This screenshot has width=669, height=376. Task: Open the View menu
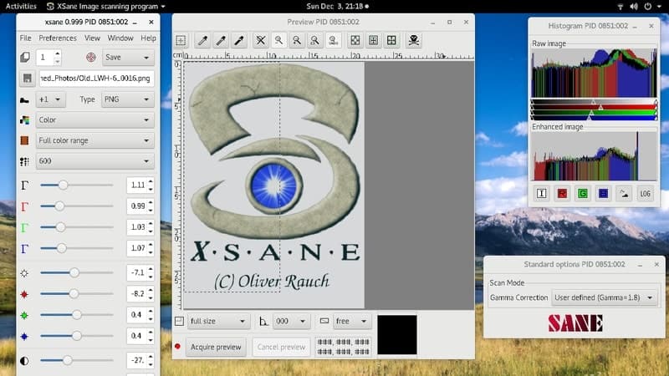pyautogui.click(x=92, y=38)
